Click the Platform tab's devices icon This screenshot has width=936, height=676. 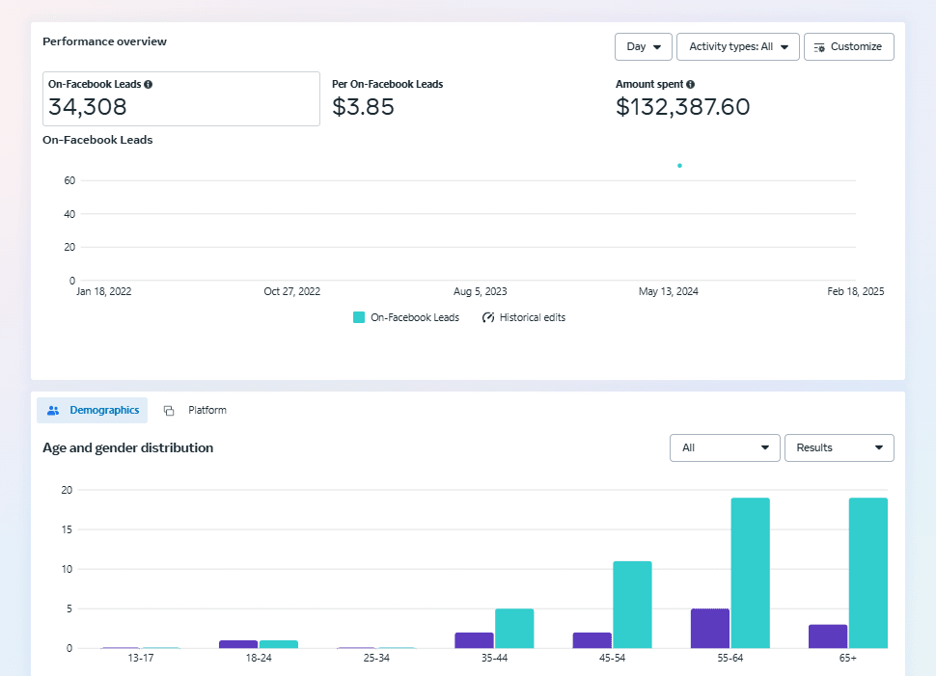point(169,411)
